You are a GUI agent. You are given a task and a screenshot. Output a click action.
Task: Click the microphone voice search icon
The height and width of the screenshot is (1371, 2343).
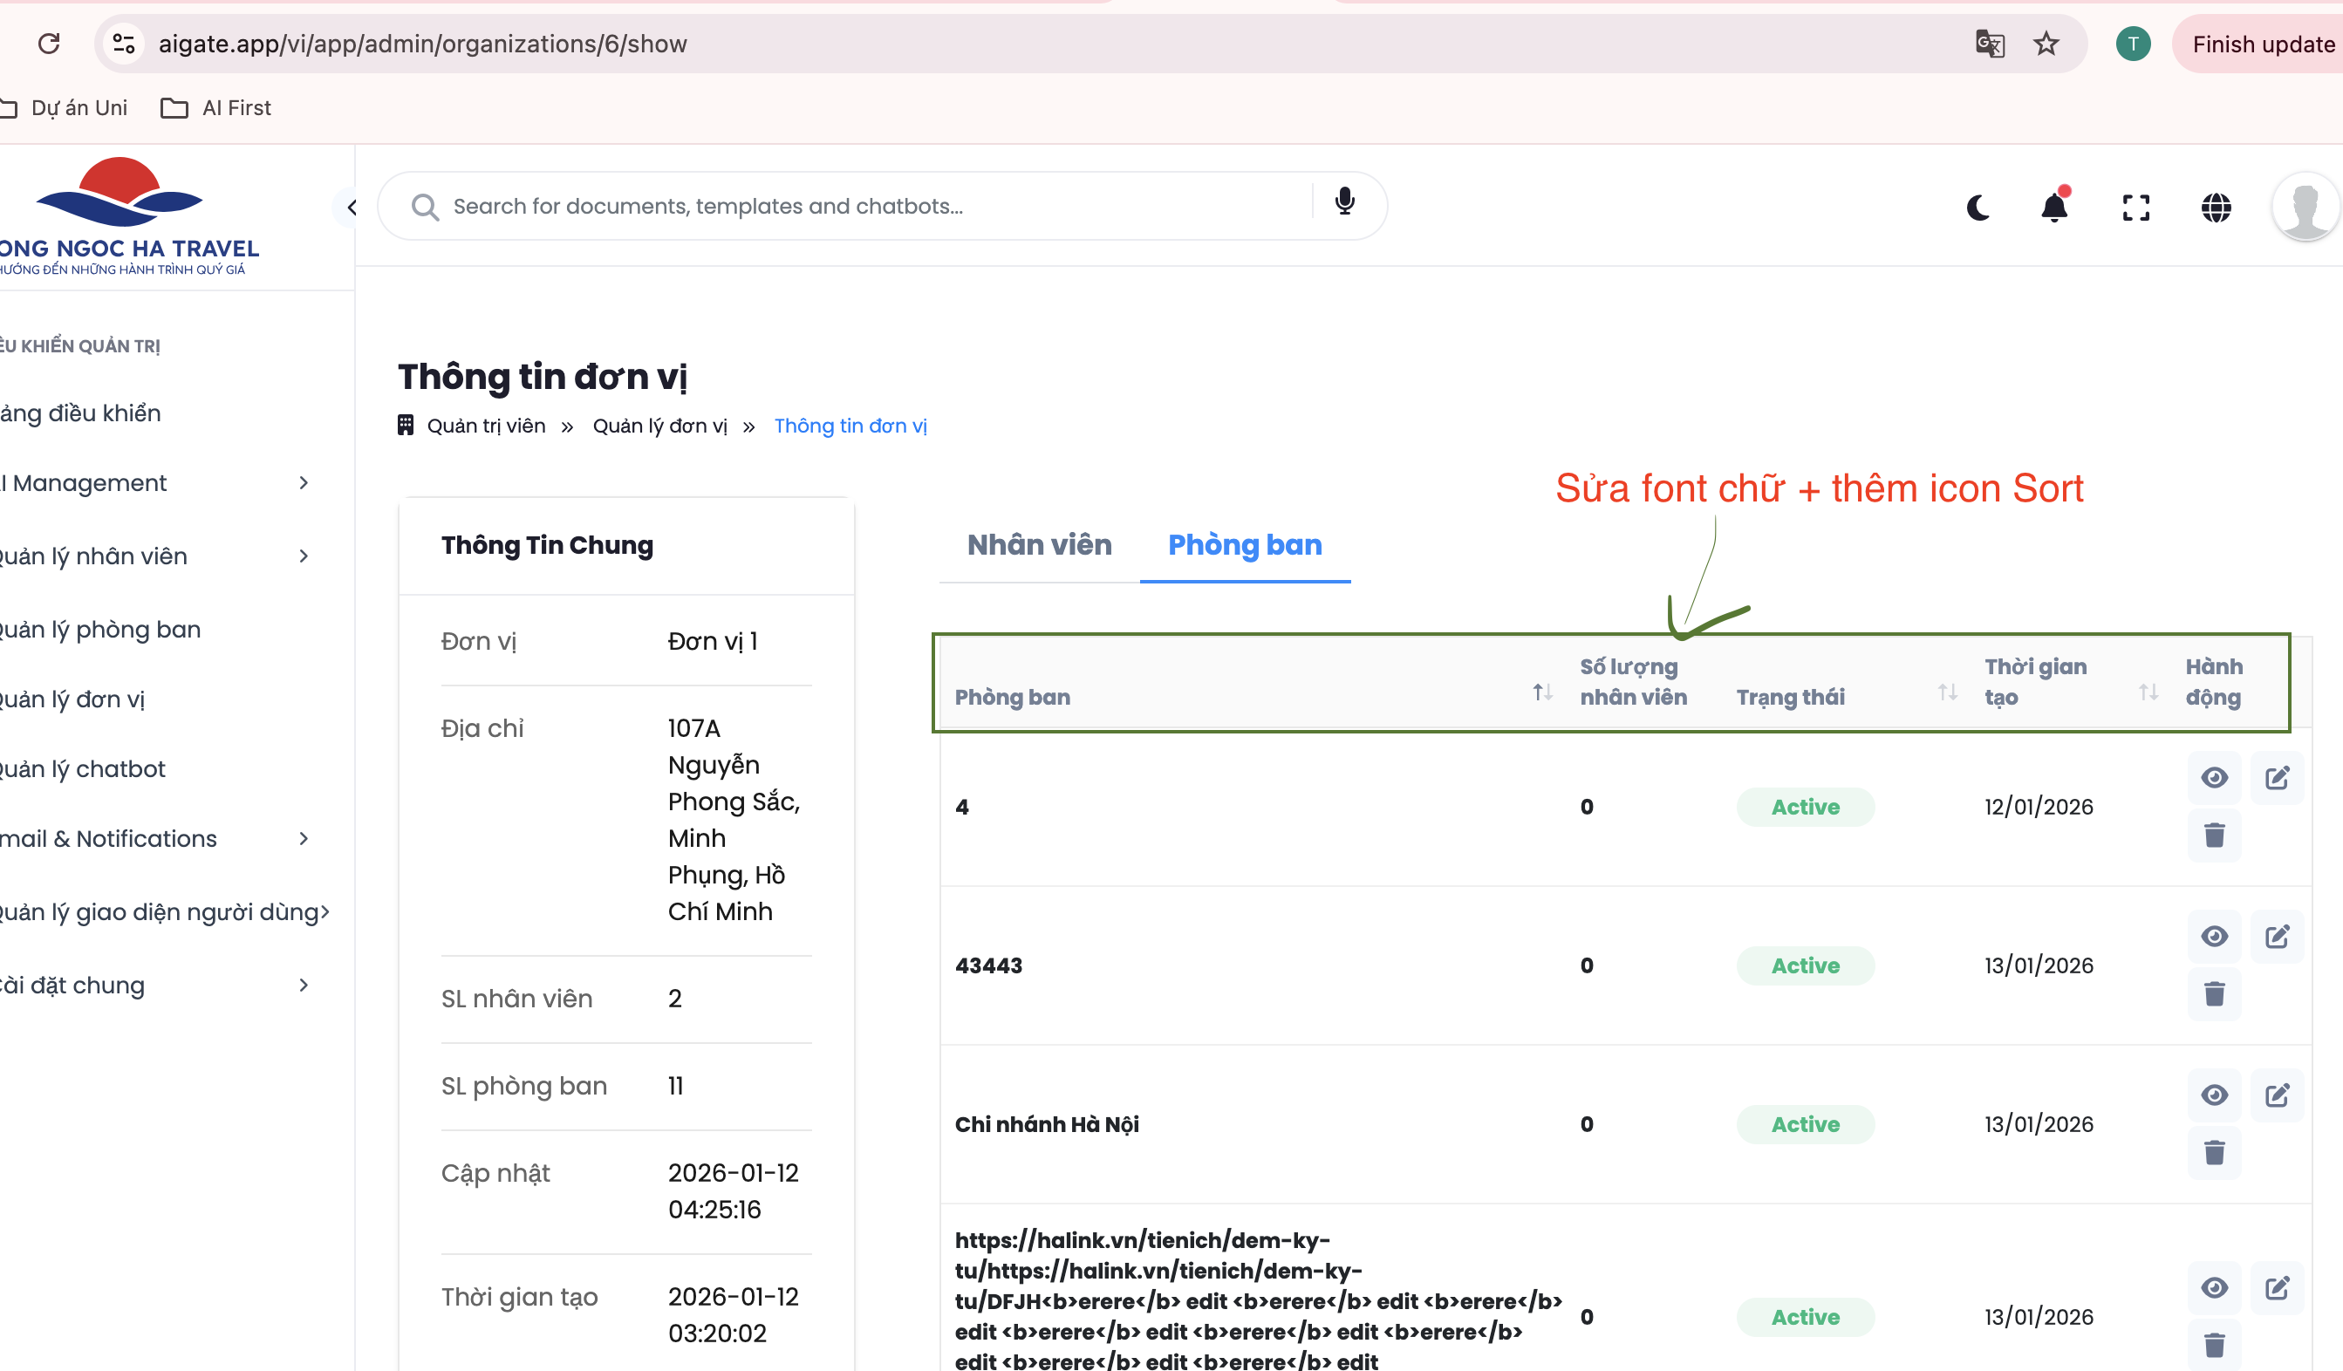coord(1344,202)
